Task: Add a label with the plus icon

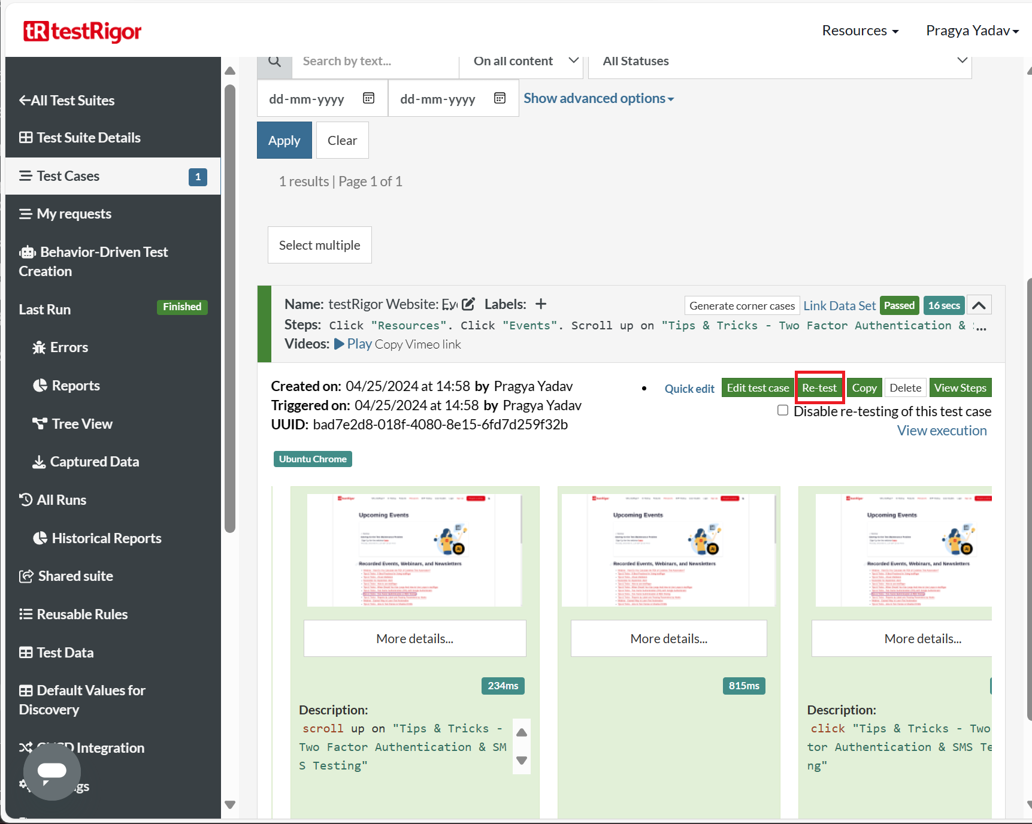Action: [x=541, y=304]
